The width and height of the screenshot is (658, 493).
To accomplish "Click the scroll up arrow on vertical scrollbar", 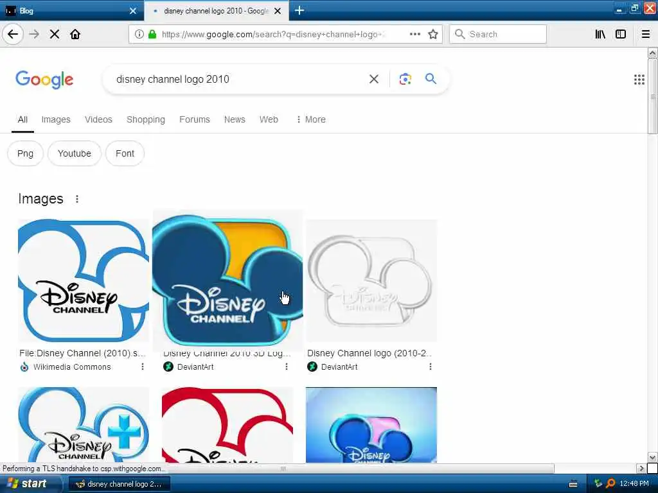I will point(652,53).
